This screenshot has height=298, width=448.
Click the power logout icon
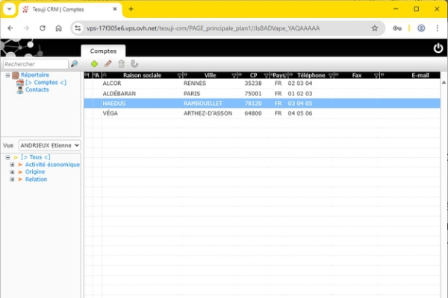click(x=438, y=48)
